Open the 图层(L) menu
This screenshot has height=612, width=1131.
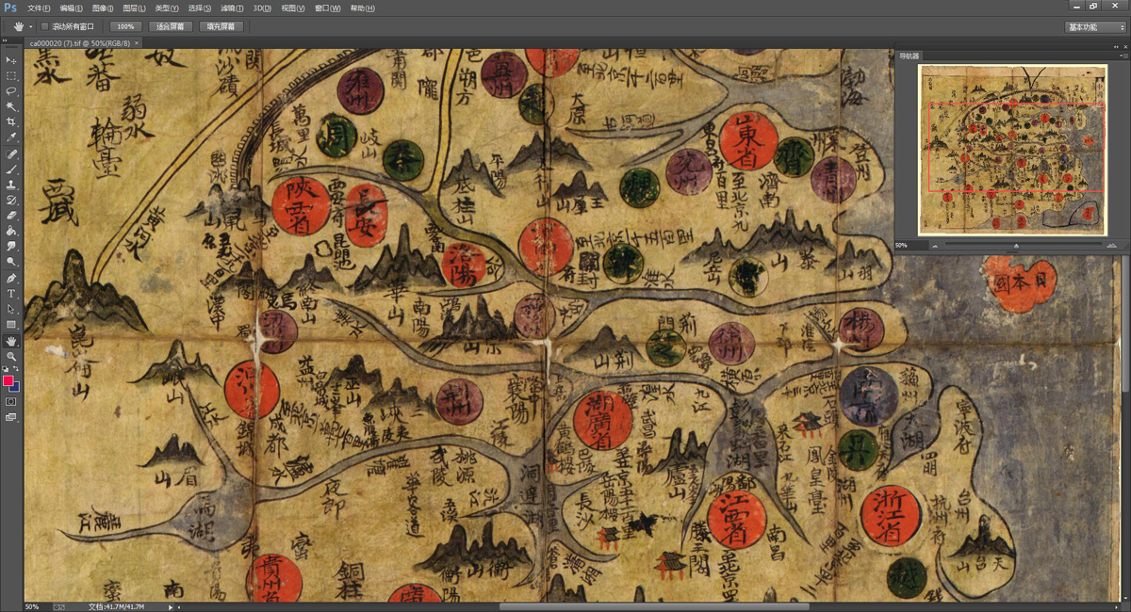[133, 8]
